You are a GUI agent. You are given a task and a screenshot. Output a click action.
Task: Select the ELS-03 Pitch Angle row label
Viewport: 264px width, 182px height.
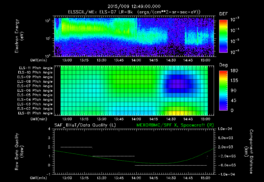(35, 104)
